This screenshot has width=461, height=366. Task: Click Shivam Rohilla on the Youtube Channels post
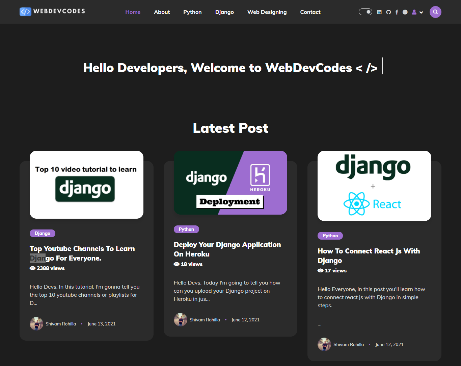[x=61, y=324]
